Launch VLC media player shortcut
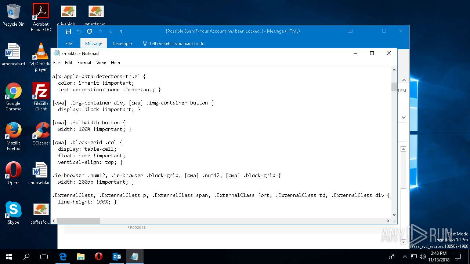Image resolution: width=470 pixels, height=264 pixels. click(x=41, y=57)
